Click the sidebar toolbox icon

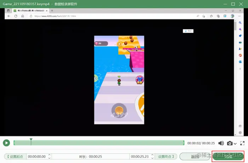pos(240,42)
